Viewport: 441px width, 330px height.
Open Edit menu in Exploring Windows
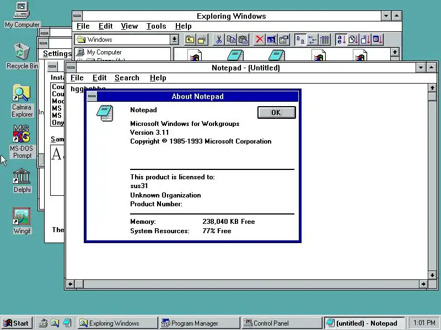point(105,26)
